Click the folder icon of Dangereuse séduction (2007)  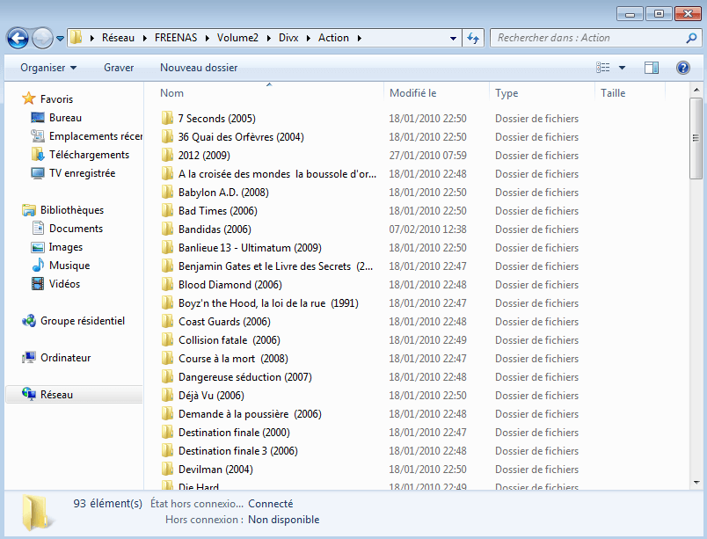[x=167, y=376]
